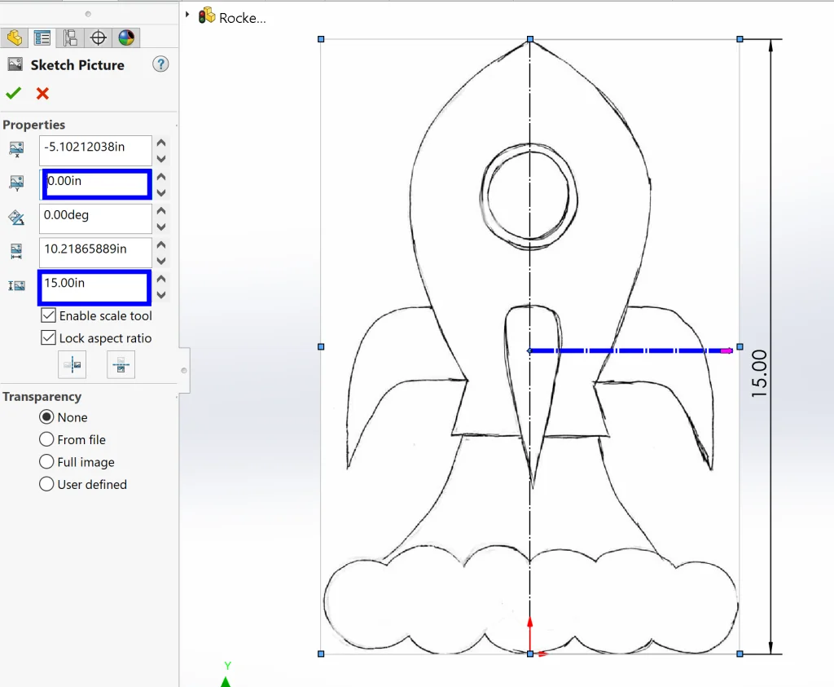Viewport: 834px width, 687px height.
Task: Click the Sketch Picture help icon
Action: pyautogui.click(x=160, y=64)
